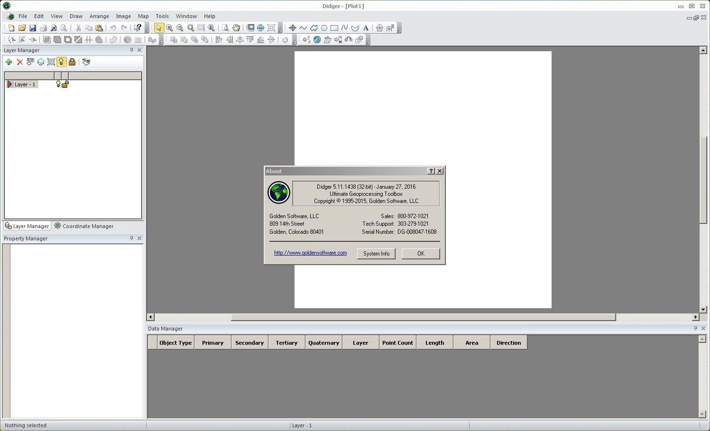Screen dimensions: 710x431
Task: Click the Area column header
Action: tap(471, 343)
